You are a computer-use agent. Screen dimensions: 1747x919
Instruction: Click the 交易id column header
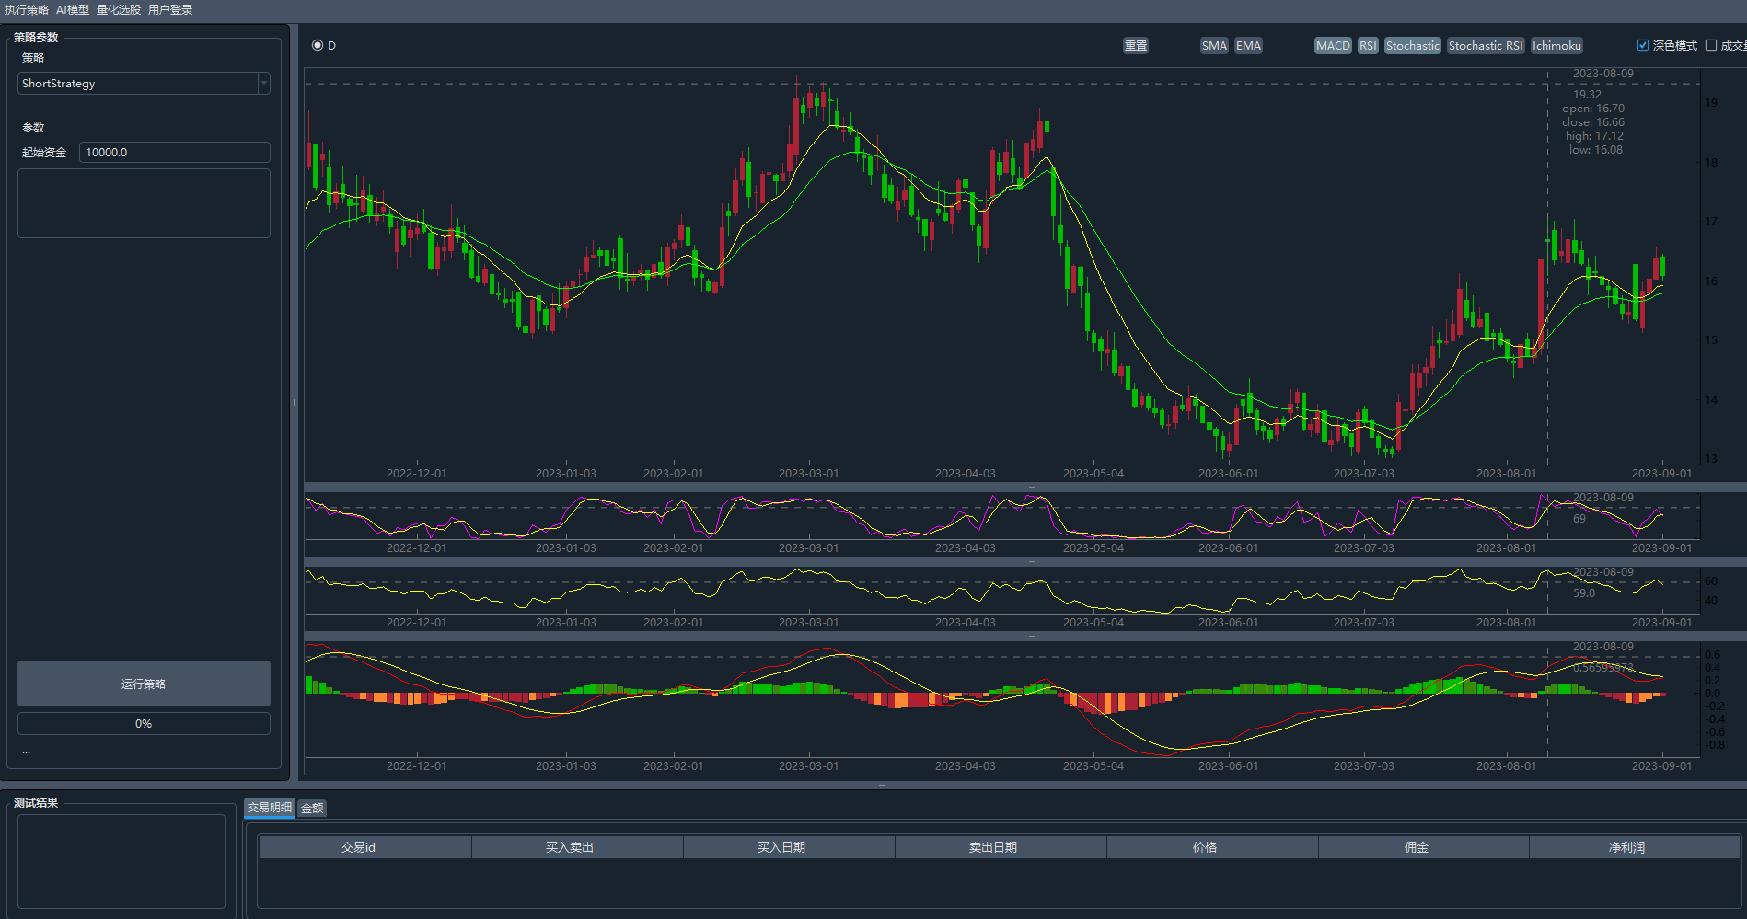[364, 847]
